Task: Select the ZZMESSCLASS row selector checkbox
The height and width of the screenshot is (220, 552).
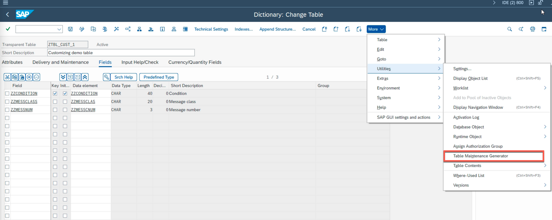Action: pos(7,102)
